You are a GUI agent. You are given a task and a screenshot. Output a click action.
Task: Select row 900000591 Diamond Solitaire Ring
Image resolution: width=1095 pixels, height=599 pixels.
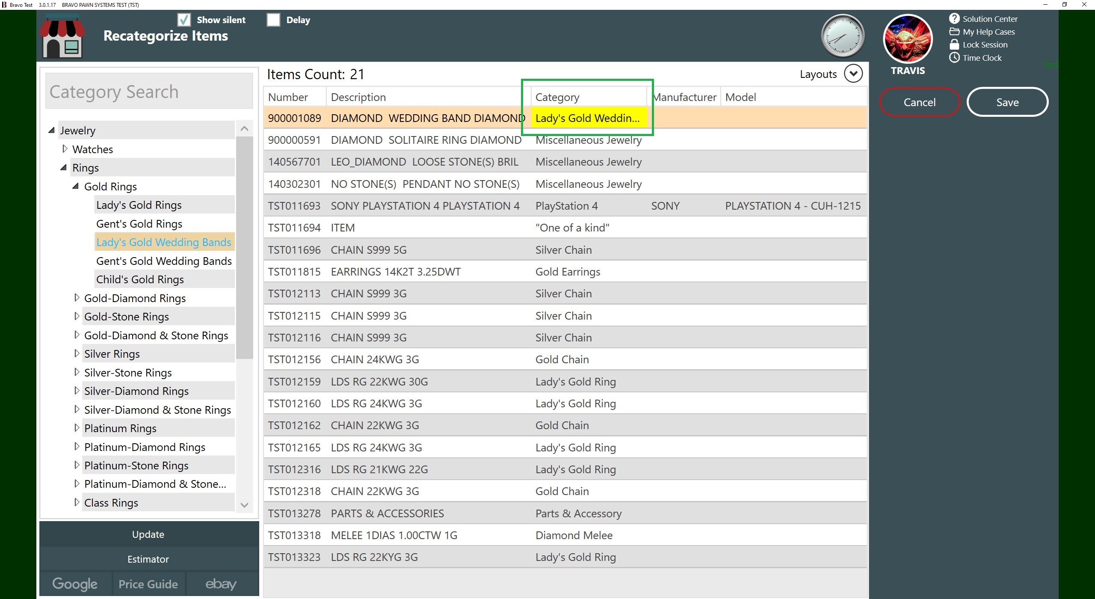tap(565, 140)
